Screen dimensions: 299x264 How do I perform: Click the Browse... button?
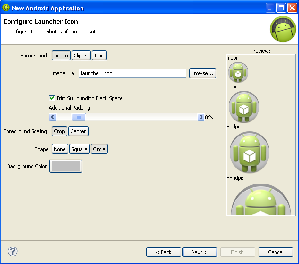click(202, 73)
